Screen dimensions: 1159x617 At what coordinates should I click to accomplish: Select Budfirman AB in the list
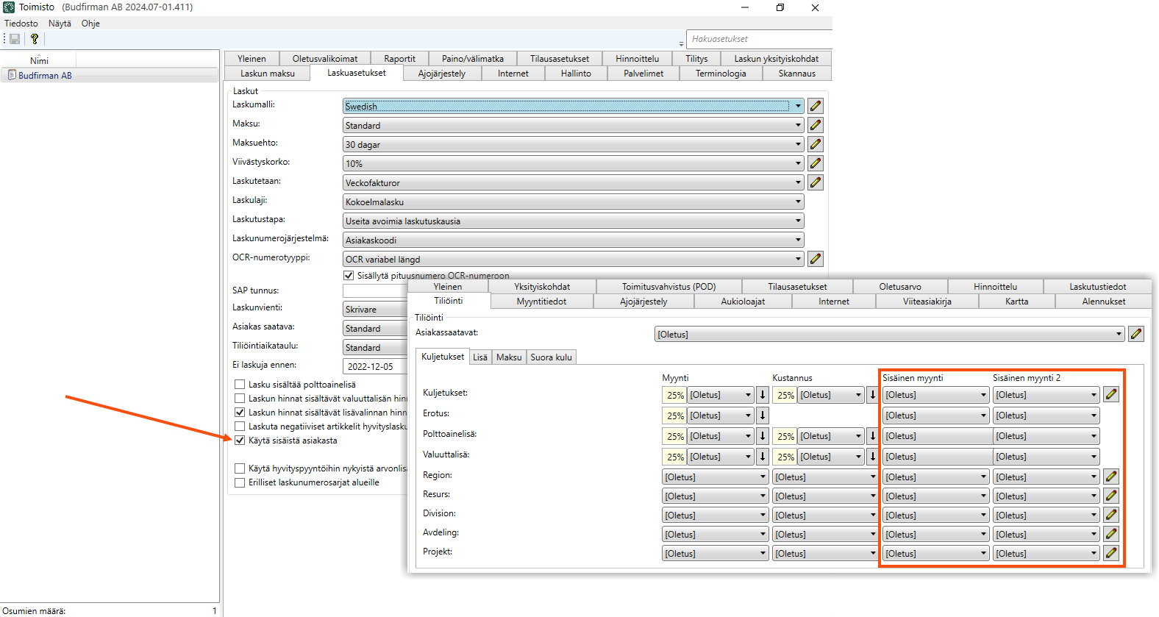45,76
